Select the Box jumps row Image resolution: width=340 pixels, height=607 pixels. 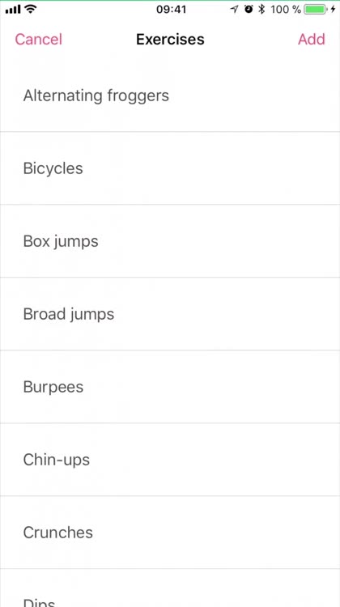[170, 241]
